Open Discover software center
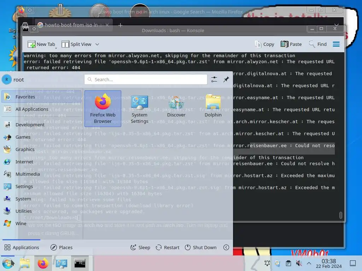Image resolution: width=362 pixels, height=271 pixels. [176, 109]
